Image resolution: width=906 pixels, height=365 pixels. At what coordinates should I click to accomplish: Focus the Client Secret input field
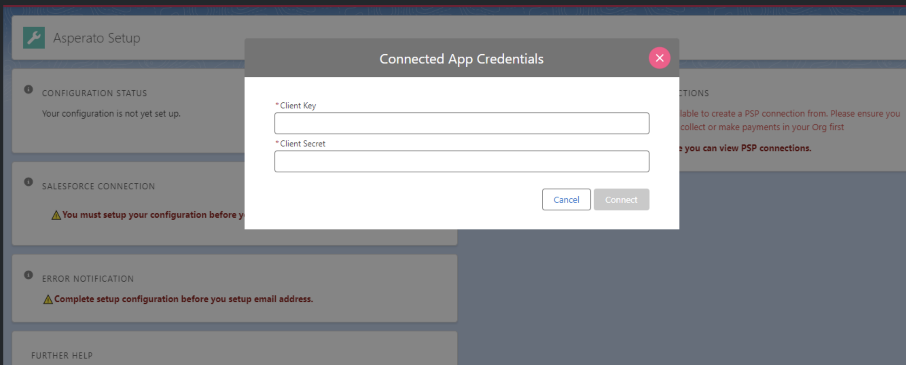[x=461, y=162]
